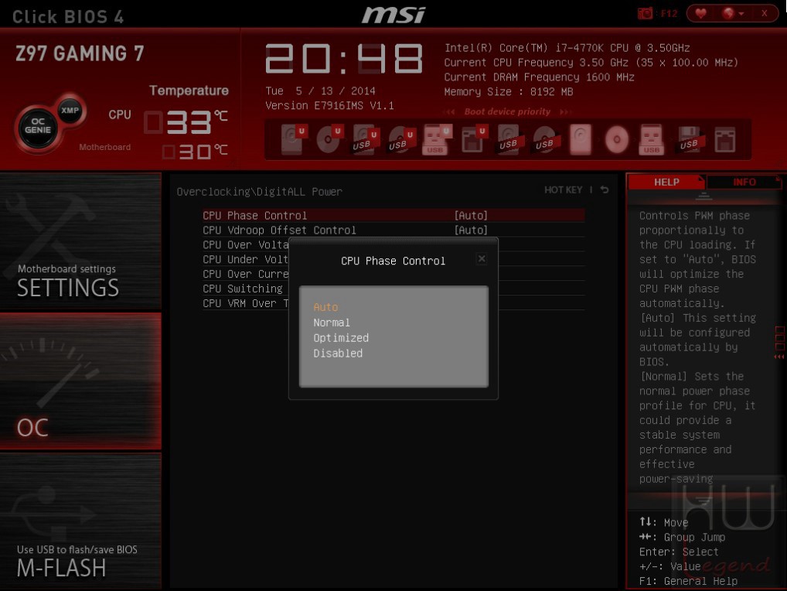
Task: Switch to the INFO tab
Action: coord(744,182)
